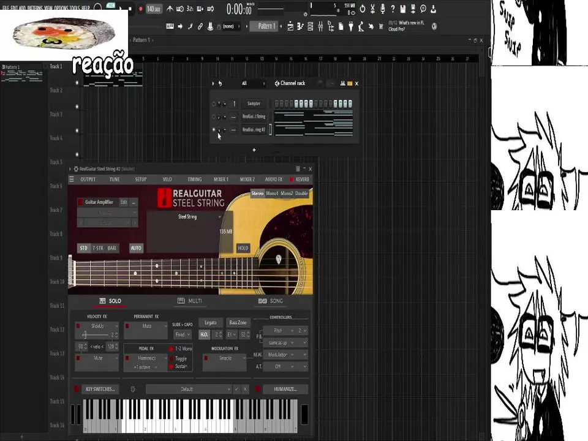Open the browser from the toolbar icon
This screenshot has width=588, height=441.
click(x=330, y=26)
